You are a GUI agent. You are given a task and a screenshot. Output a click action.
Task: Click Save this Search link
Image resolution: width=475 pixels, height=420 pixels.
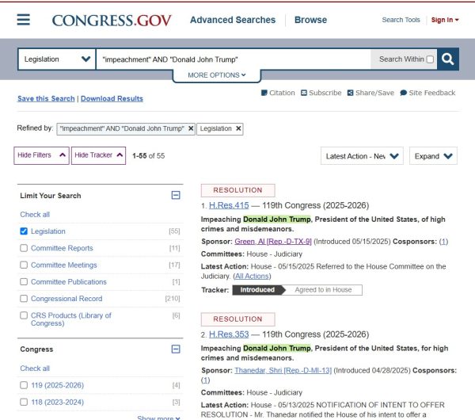click(46, 98)
